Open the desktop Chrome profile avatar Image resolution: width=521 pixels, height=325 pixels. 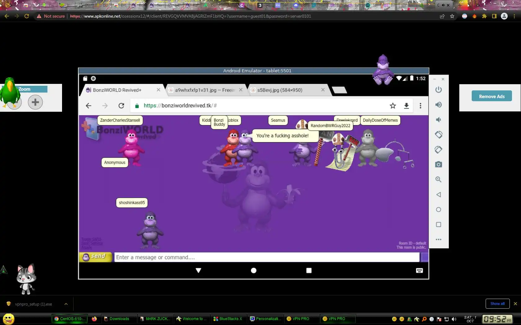pyautogui.click(x=504, y=16)
